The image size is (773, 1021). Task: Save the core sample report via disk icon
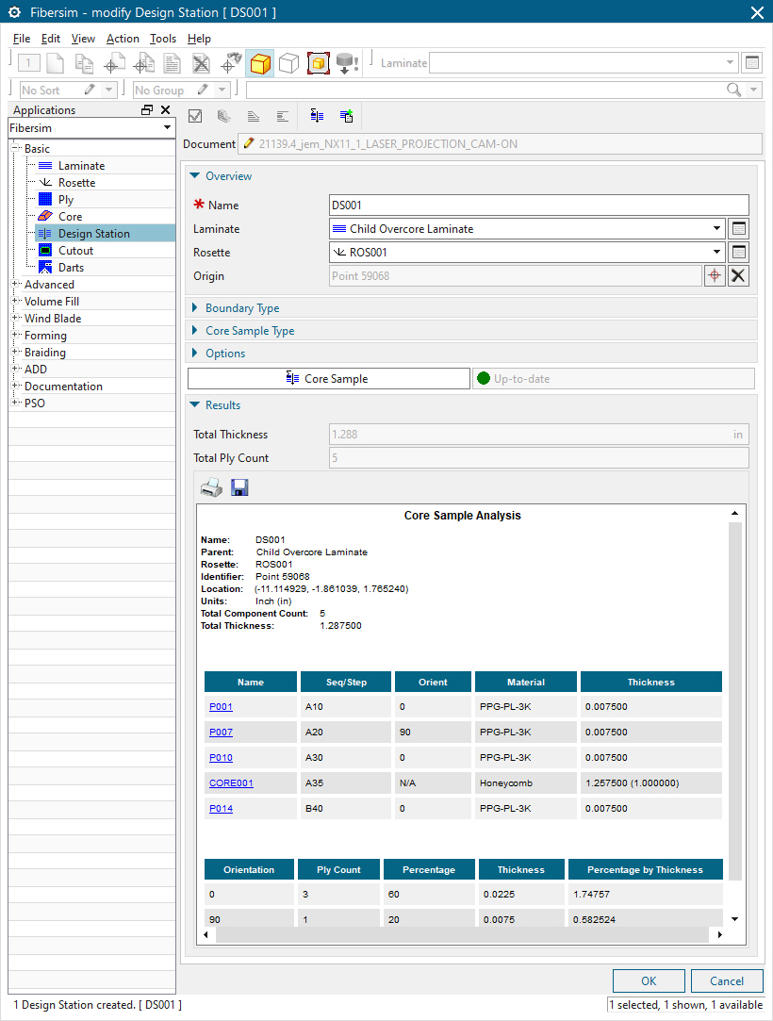[239, 487]
